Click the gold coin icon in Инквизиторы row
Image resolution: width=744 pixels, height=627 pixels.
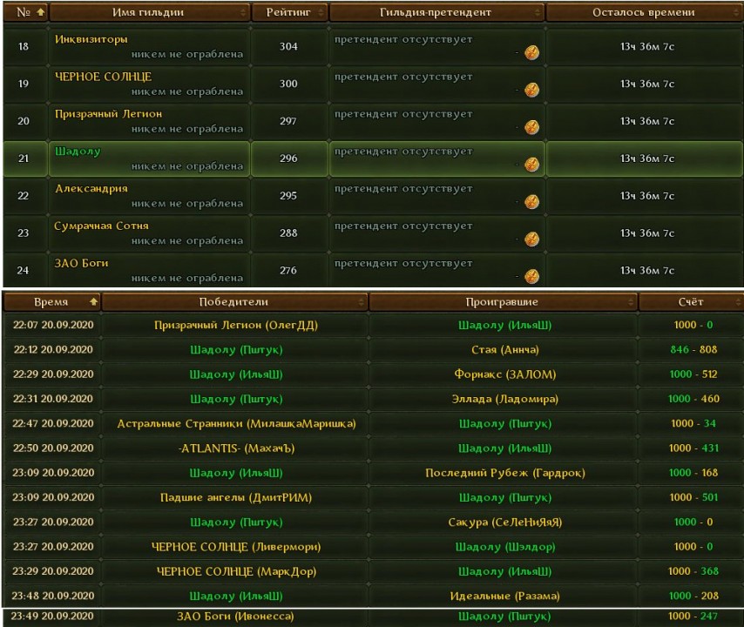click(x=531, y=52)
